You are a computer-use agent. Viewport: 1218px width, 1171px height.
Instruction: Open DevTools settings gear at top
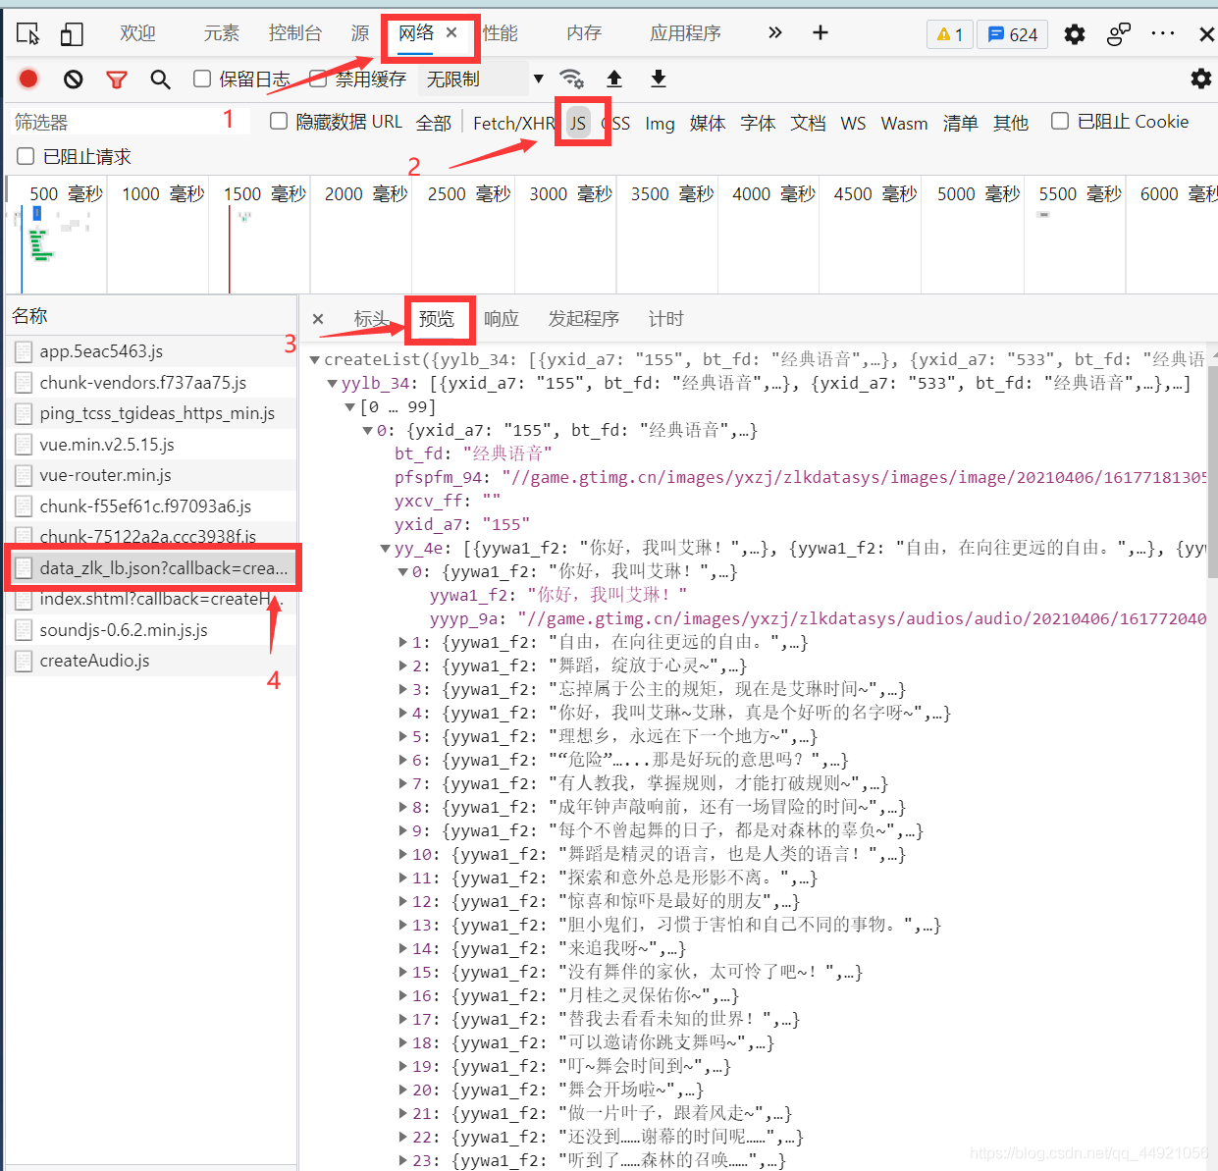click(1075, 34)
